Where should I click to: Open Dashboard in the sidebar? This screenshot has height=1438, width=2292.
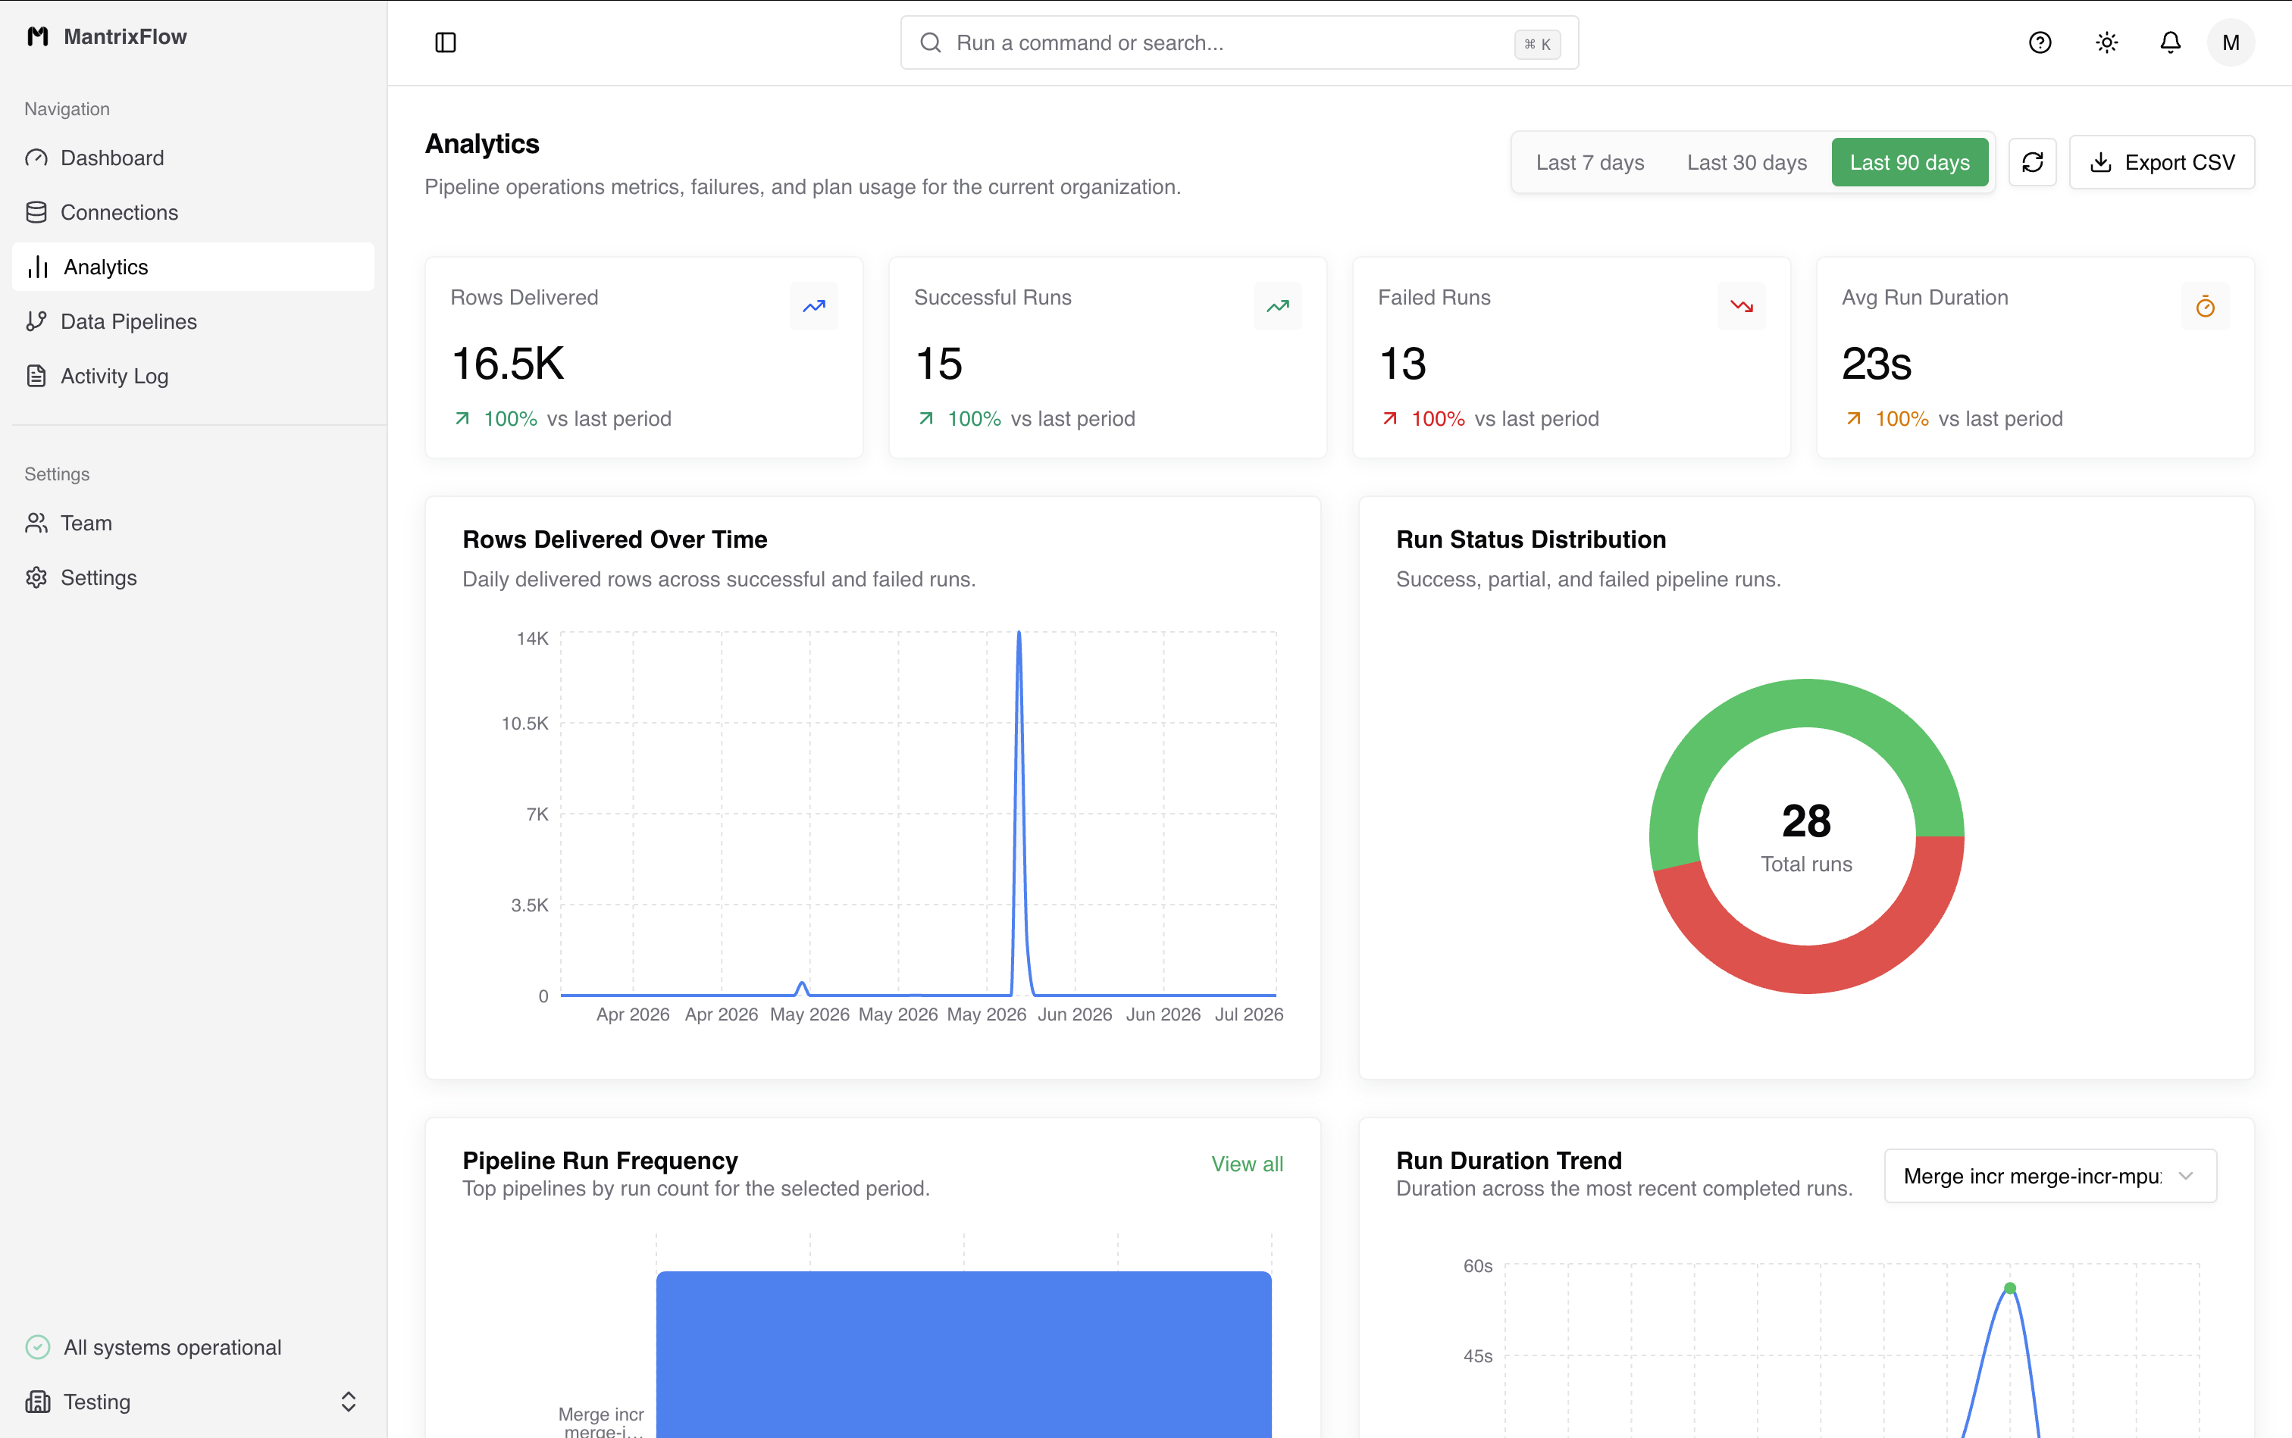click(x=193, y=158)
